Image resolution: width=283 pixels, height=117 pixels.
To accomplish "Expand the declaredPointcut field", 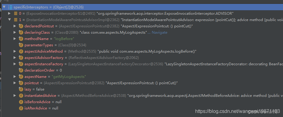I will [x=15, y=26].
